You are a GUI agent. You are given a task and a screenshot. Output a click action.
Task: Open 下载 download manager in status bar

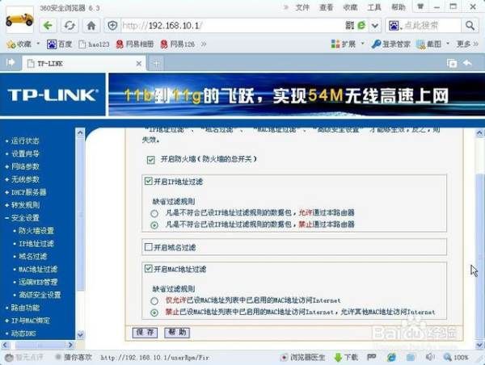346,358
